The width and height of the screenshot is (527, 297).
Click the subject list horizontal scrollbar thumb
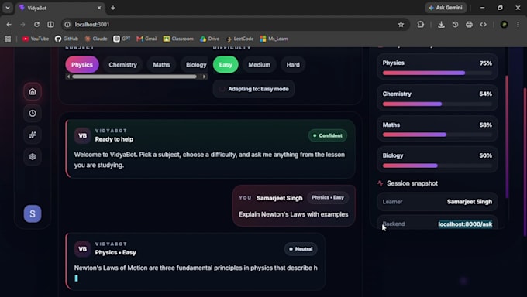(x=134, y=77)
